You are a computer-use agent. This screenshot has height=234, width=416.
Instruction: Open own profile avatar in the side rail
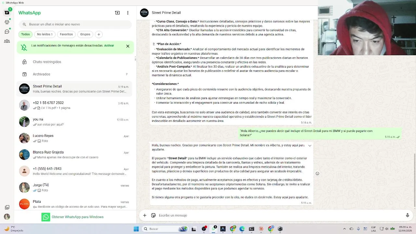pos(7,217)
